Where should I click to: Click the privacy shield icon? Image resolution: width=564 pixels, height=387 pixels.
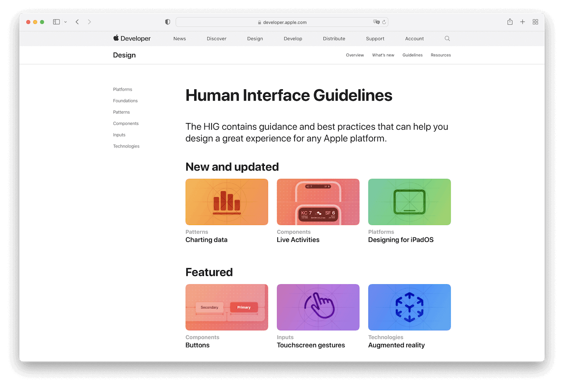(x=168, y=22)
